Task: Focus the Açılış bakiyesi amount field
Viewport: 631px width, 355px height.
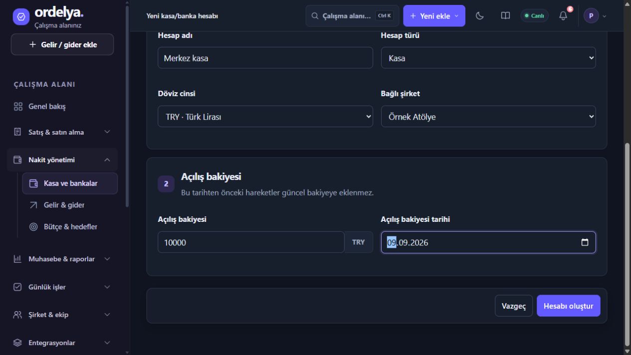Action: (x=251, y=242)
